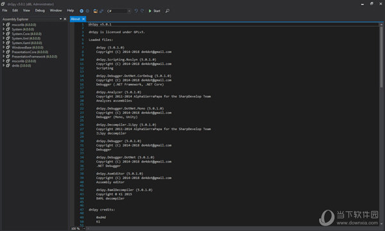Expand the mscorlib (4.0.0.0) node
385x231 pixels.
(3, 24)
